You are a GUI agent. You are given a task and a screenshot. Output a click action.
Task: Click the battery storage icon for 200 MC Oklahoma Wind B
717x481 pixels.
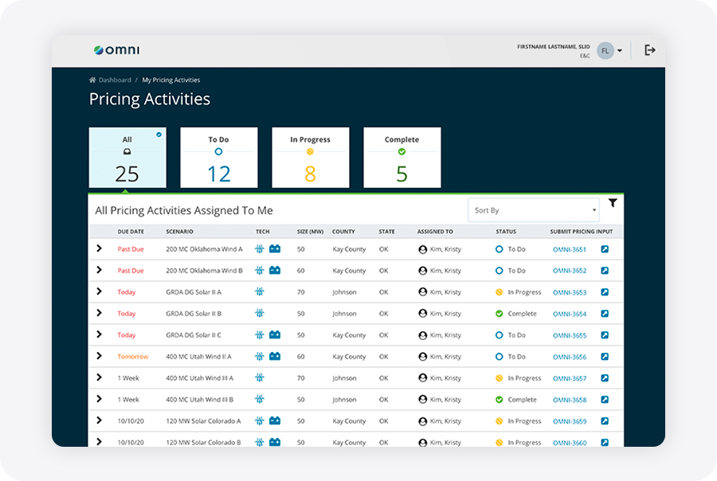click(275, 270)
